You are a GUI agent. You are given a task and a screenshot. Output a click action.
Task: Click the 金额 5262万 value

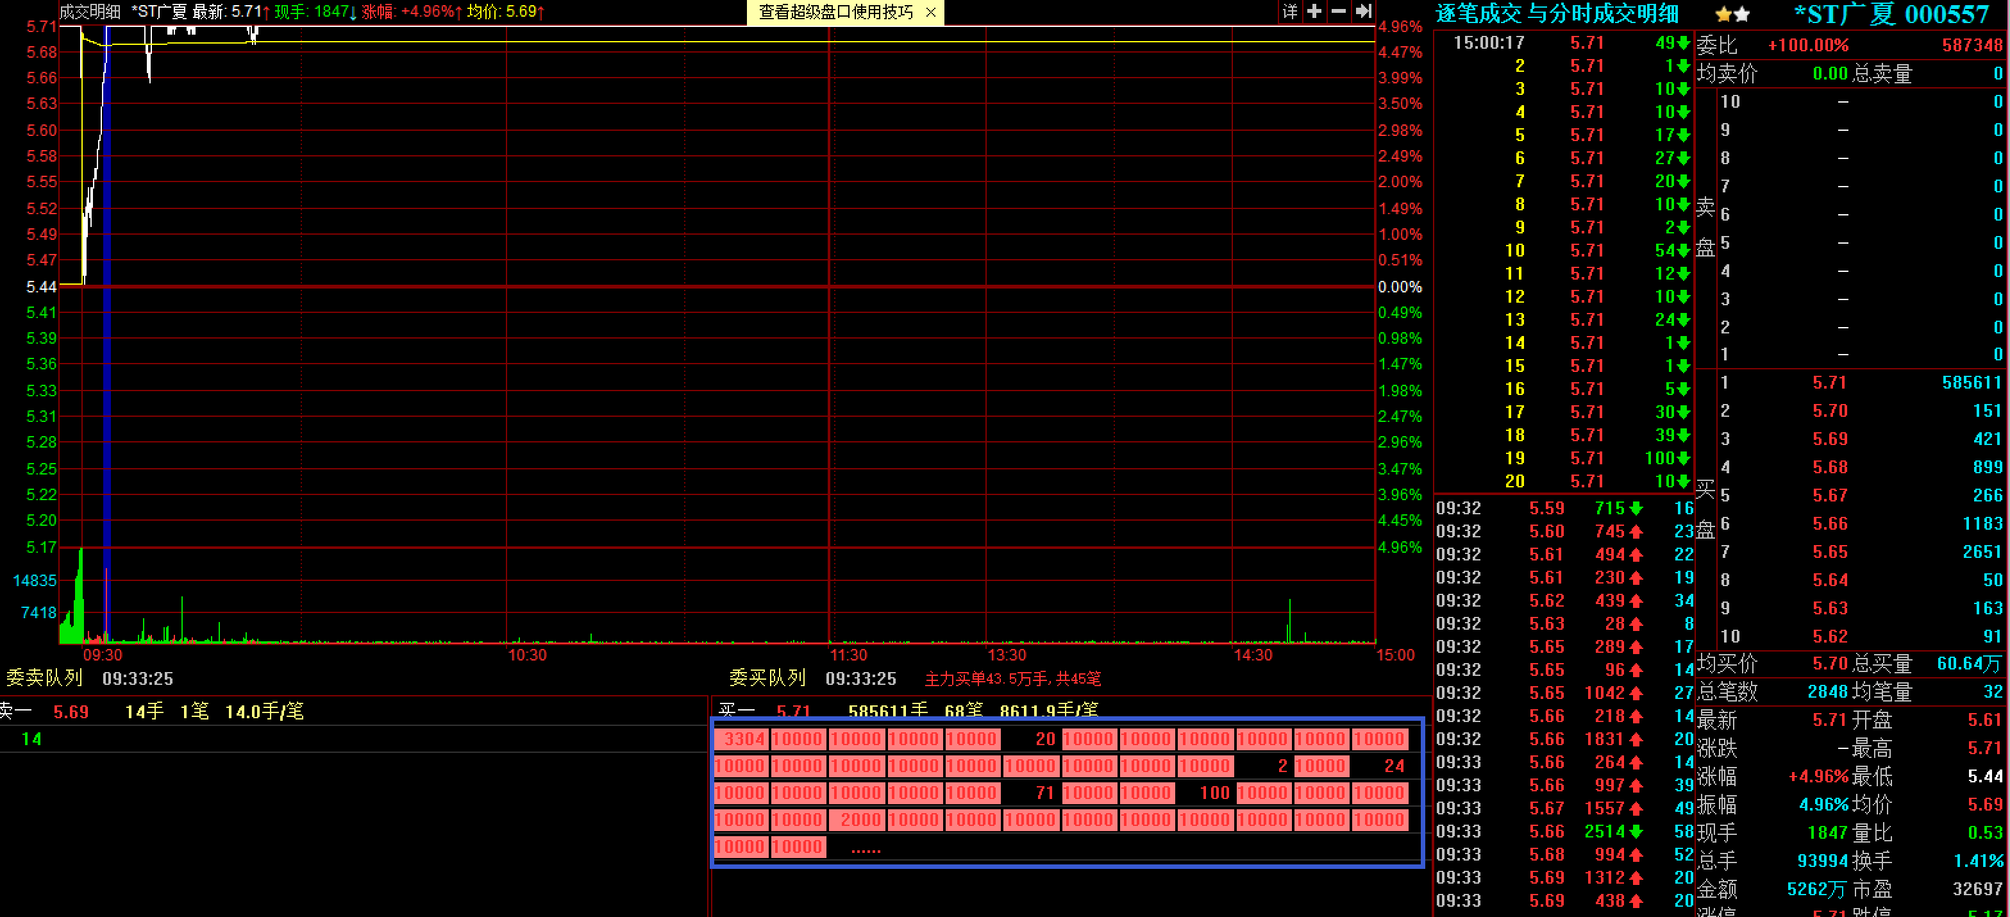coord(1816,889)
